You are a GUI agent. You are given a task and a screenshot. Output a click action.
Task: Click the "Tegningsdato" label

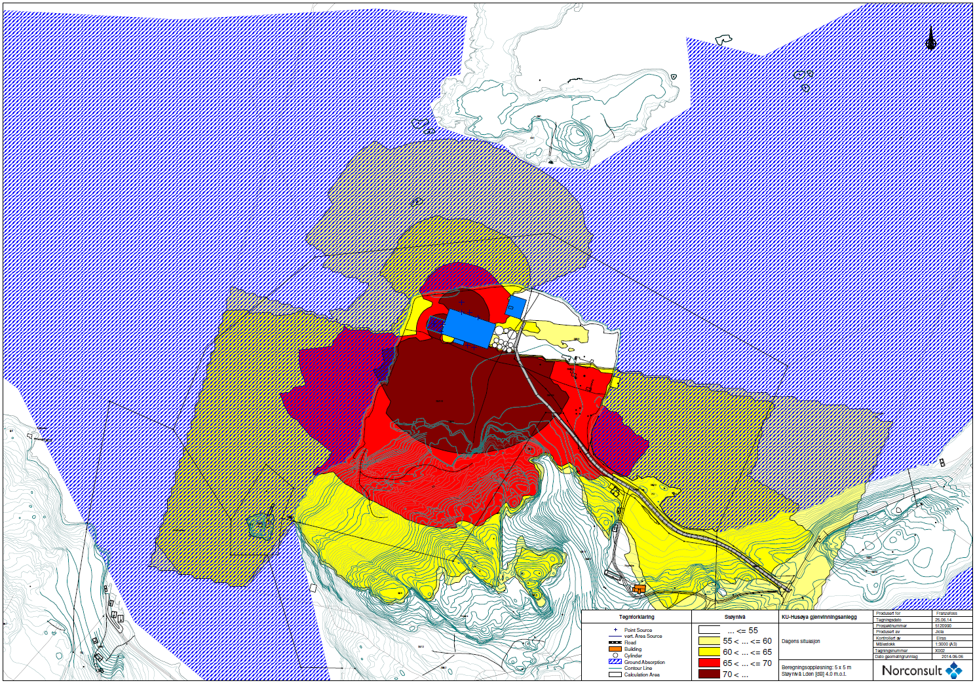889,619
